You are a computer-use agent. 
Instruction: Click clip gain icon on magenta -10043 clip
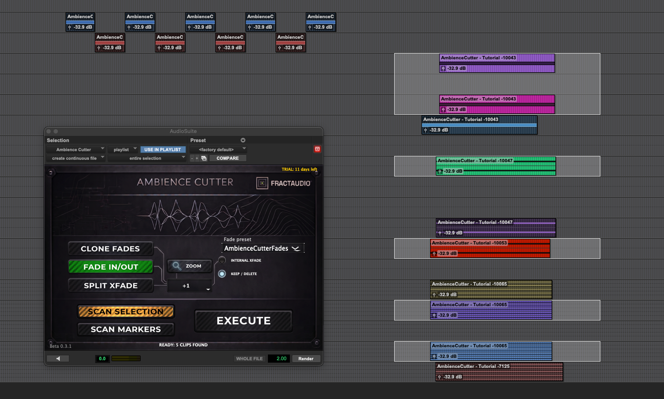[x=443, y=110]
